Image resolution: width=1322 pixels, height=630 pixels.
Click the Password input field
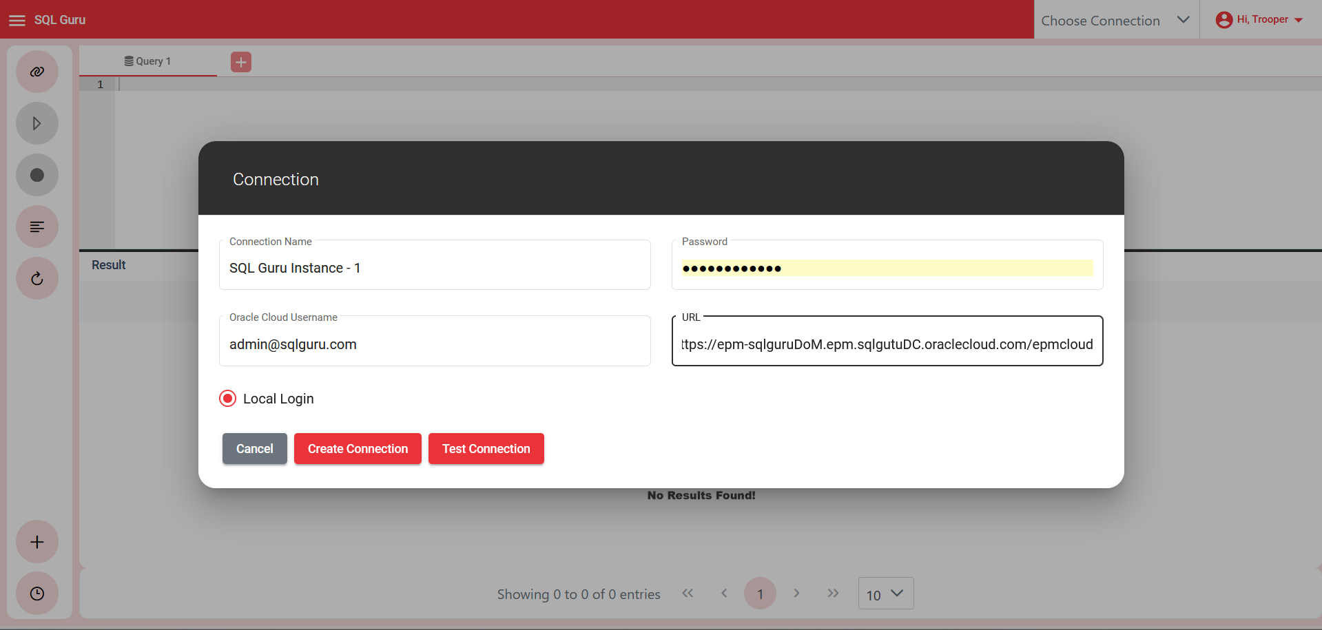point(887,265)
